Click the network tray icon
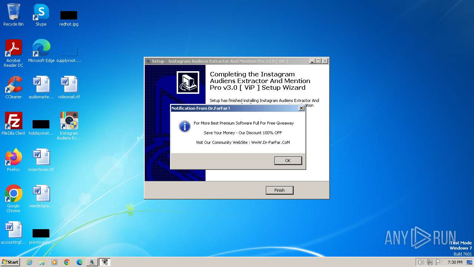 pyautogui.click(x=430, y=262)
